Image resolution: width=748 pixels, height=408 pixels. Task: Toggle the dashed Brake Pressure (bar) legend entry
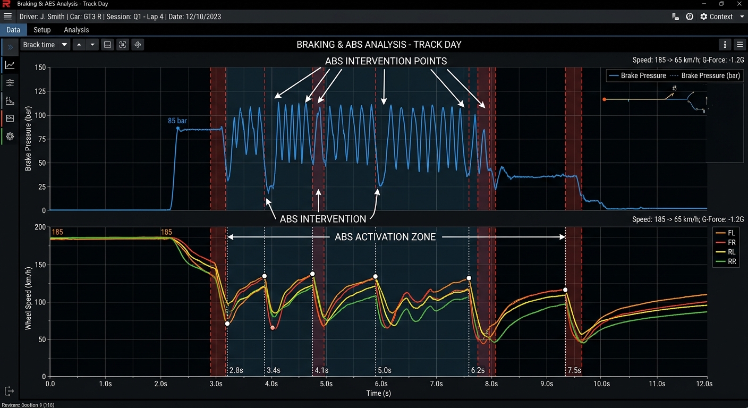point(705,75)
